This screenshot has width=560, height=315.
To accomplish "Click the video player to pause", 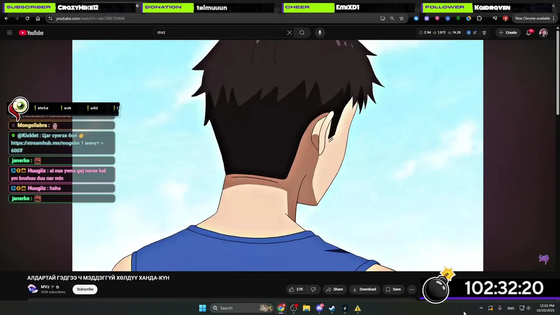I will click(278, 155).
